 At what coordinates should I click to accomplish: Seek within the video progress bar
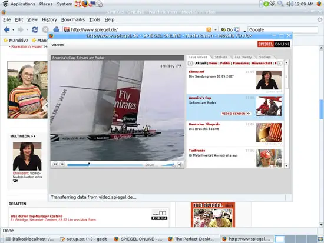click(x=105, y=165)
